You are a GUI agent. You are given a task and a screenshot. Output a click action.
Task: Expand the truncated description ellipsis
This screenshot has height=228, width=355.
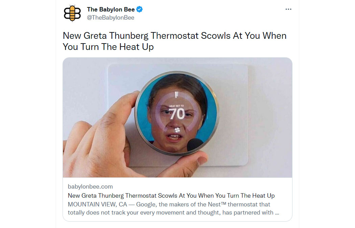click(277, 212)
